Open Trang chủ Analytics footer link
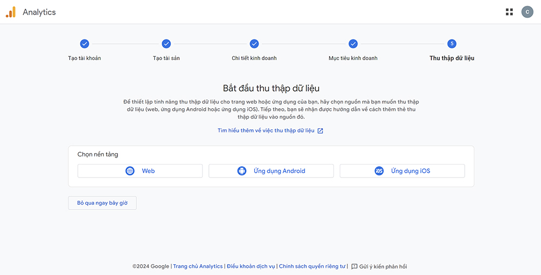The image size is (541, 275). [x=197, y=266]
